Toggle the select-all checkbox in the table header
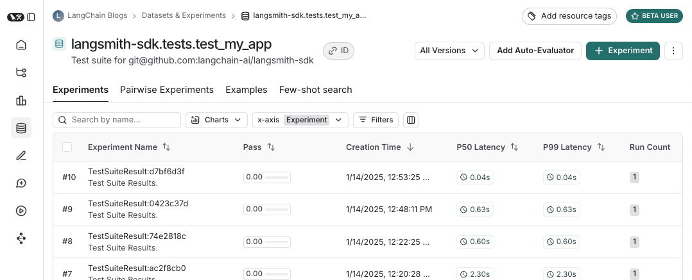 [x=67, y=147]
